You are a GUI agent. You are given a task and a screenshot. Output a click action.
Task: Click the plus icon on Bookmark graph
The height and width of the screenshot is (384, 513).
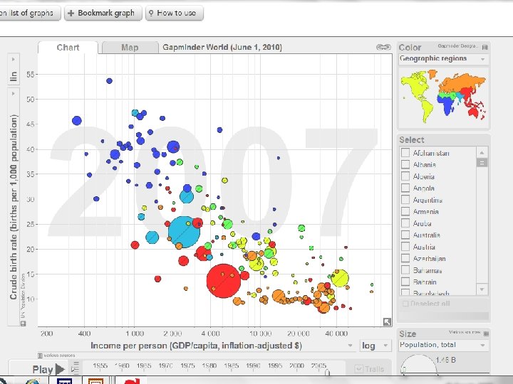point(71,13)
